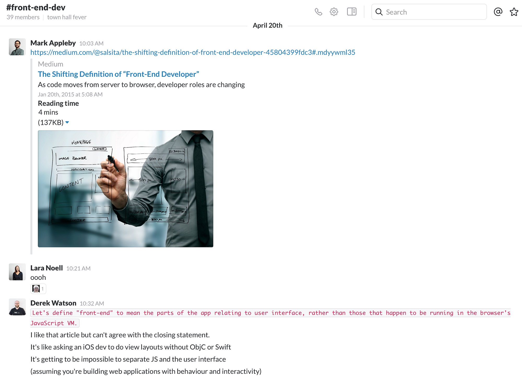The width and height of the screenshot is (522, 379).
Task: Toggle the emoji reaction under 'oooh'
Action: (x=38, y=289)
